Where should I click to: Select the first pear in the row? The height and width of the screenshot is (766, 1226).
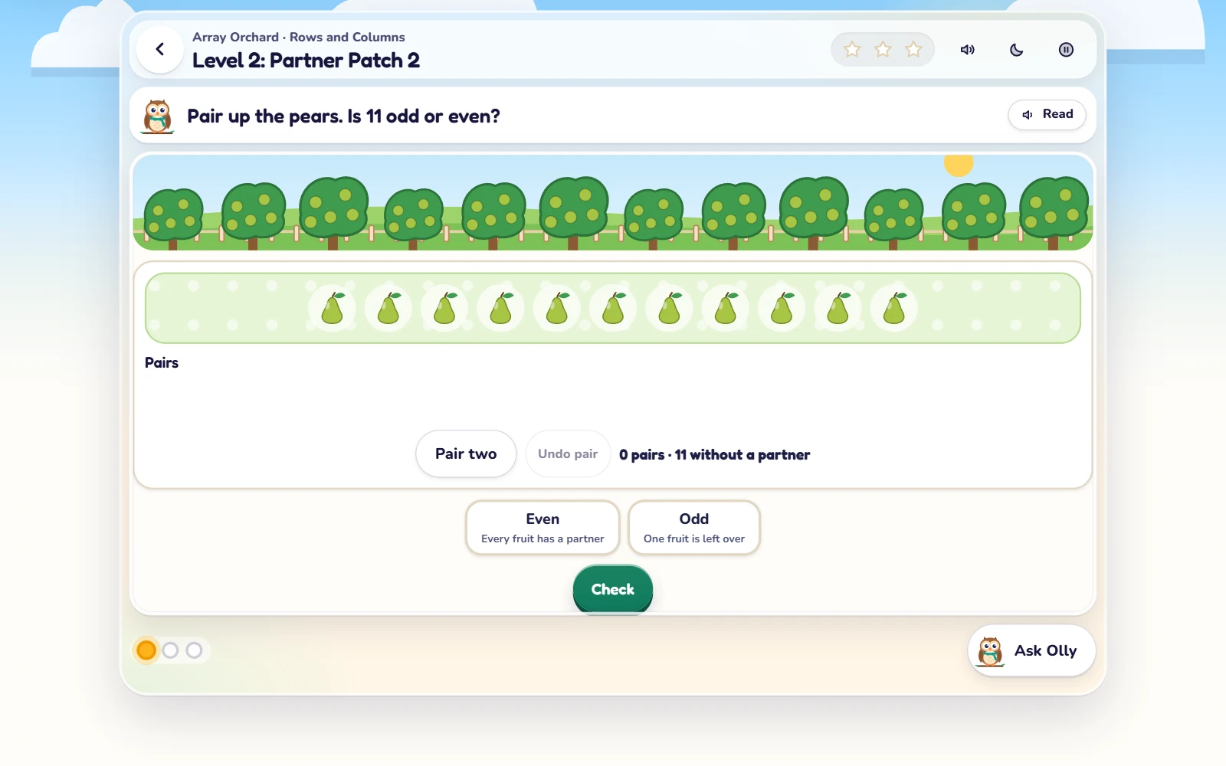point(332,308)
